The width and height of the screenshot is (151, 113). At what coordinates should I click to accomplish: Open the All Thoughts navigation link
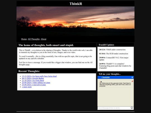34,39
